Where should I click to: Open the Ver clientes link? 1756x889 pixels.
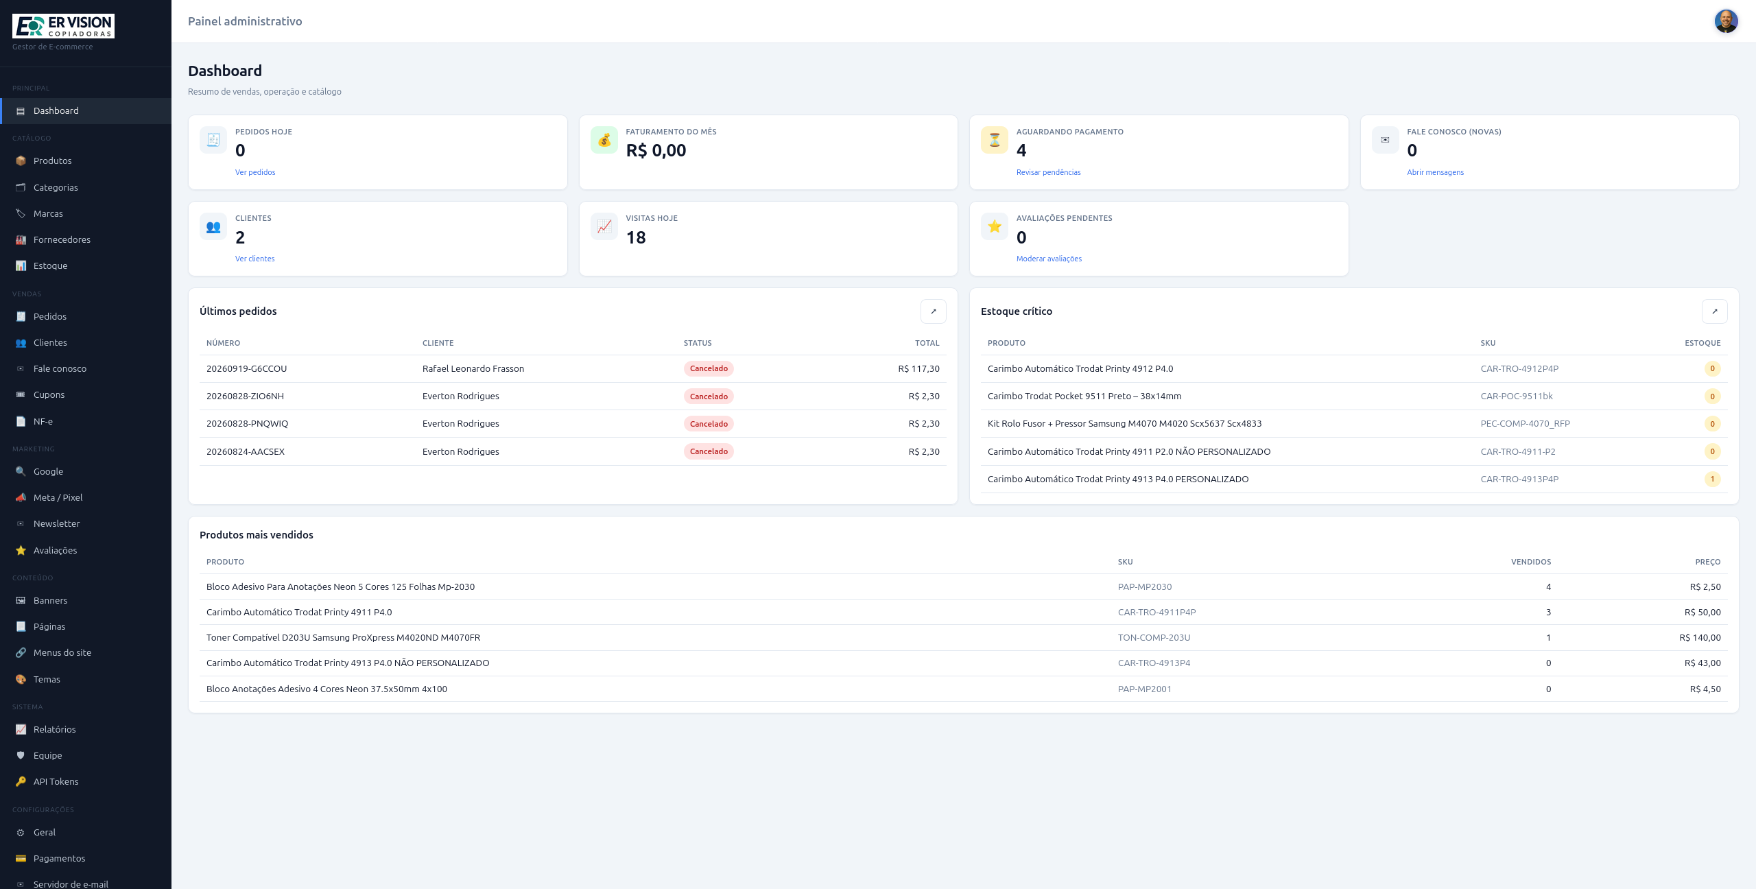click(254, 259)
